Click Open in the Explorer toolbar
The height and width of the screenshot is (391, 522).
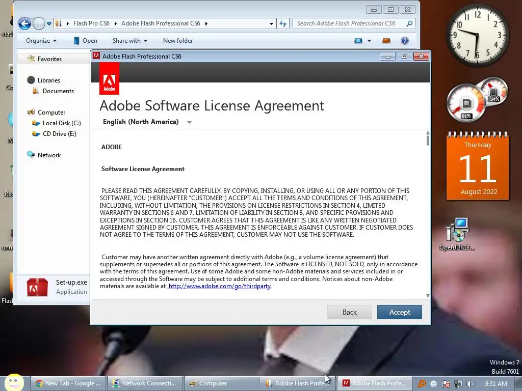coord(85,41)
